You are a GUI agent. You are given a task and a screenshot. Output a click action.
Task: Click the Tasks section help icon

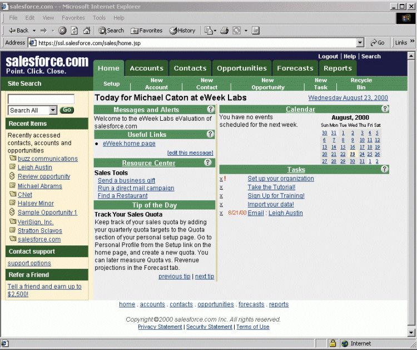[384, 169]
